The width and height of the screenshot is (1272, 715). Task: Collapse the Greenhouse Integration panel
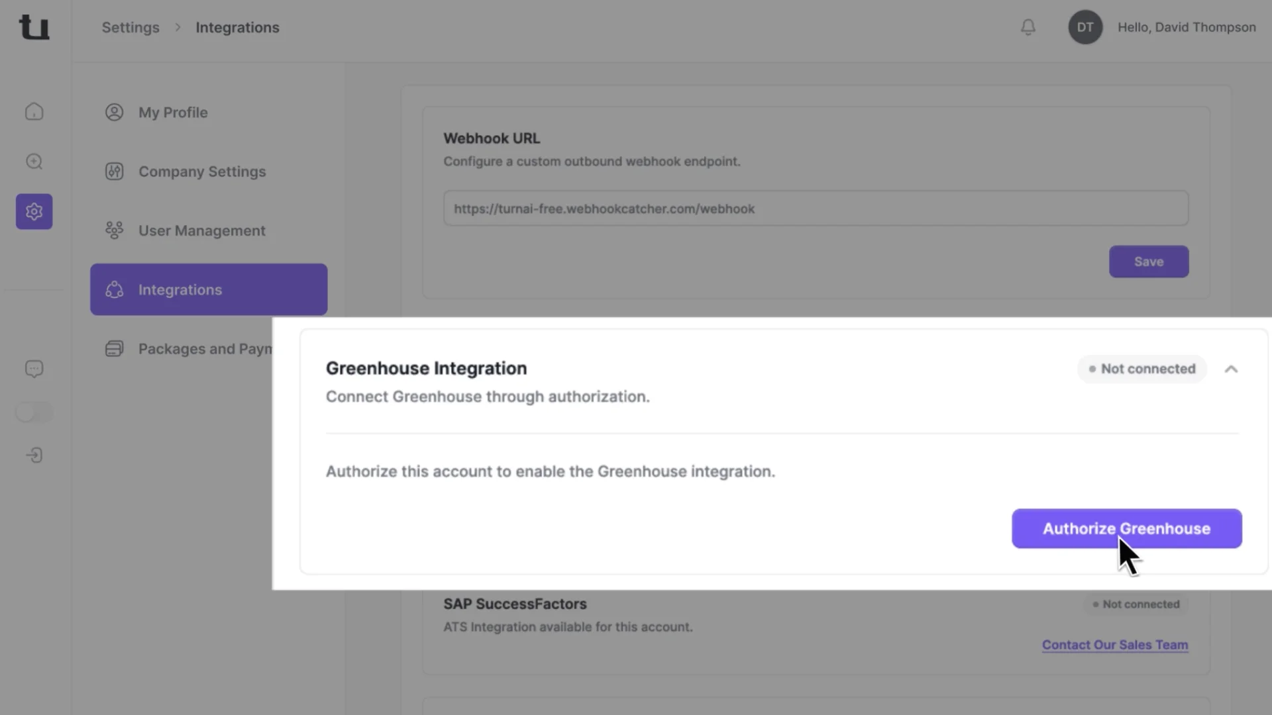[1231, 369]
